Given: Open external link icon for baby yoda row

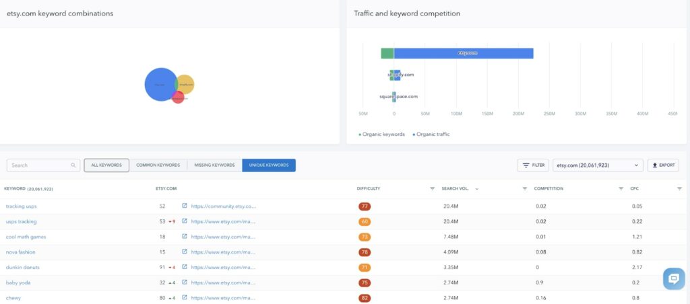Looking at the screenshot, I should (x=185, y=282).
